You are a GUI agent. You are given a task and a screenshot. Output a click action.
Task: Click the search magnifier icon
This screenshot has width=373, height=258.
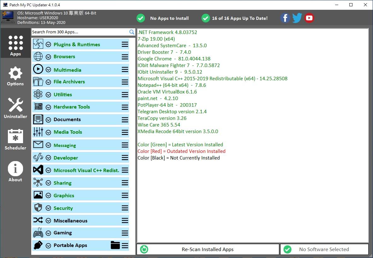(x=132, y=32)
